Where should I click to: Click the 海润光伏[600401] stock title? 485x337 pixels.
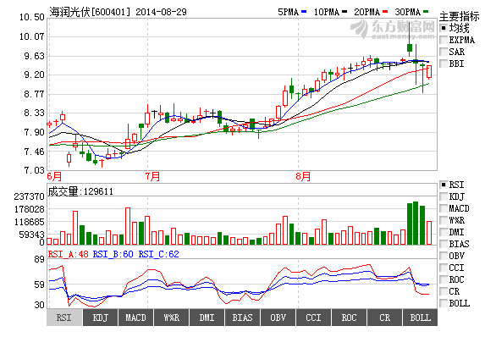91,12
